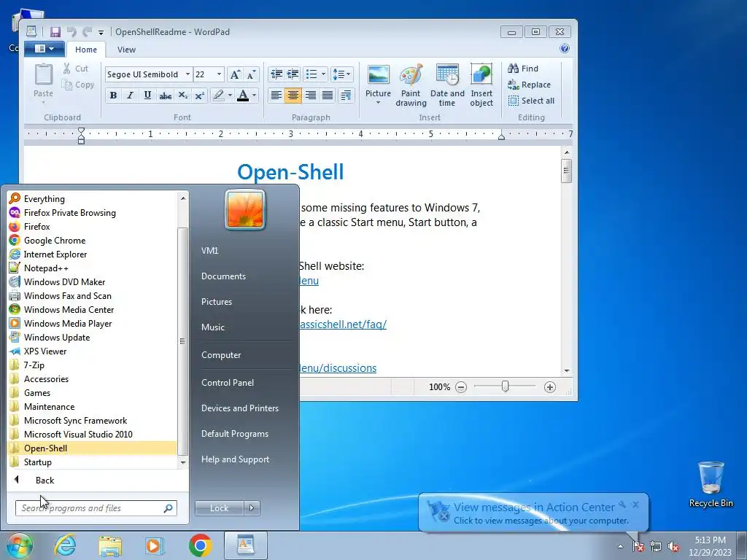This screenshot has width=747, height=560.
Task: Justify paragraph text
Action: [328, 96]
